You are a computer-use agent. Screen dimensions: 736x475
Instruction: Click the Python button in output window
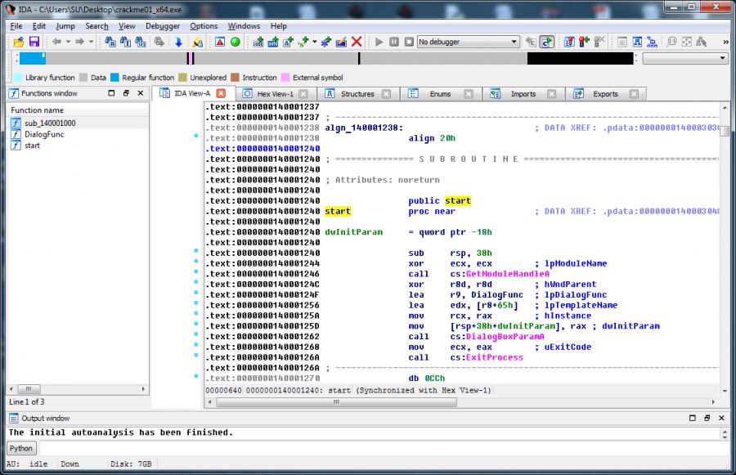tap(21, 448)
